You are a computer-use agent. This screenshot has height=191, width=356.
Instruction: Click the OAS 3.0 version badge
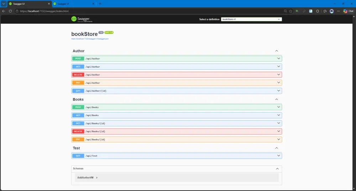(x=109, y=32)
